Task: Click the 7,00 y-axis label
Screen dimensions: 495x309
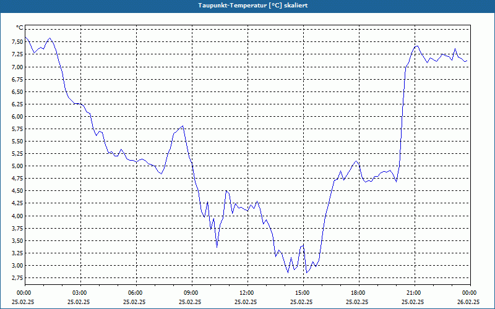Action: (x=17, y=67)
